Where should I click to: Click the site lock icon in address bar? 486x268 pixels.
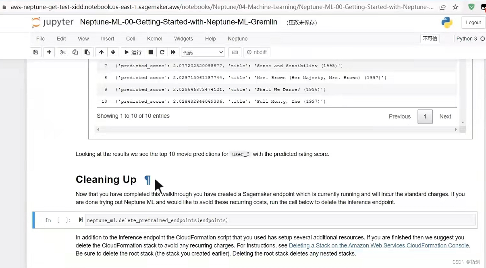pos(4,7)
